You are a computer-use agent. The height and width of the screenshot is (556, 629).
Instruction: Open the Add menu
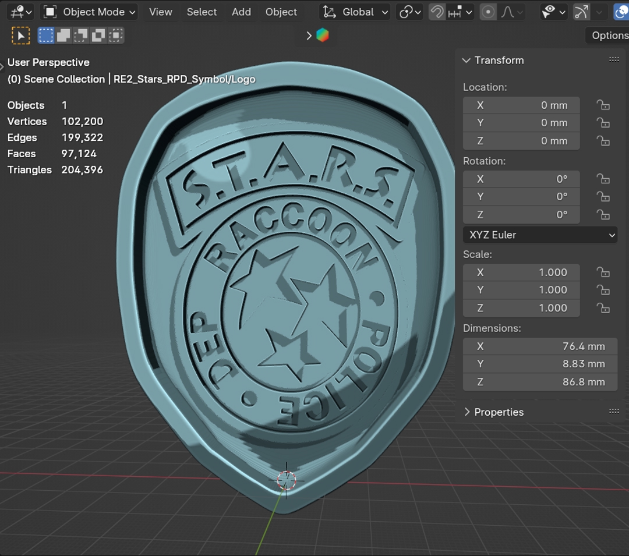pyautogui.click(x=241, y=12)
